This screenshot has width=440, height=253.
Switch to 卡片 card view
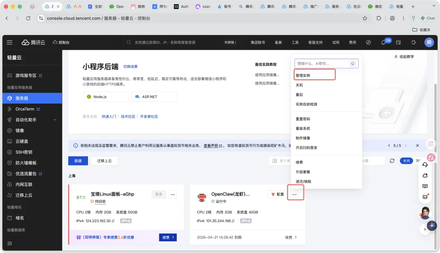[406, 161]
